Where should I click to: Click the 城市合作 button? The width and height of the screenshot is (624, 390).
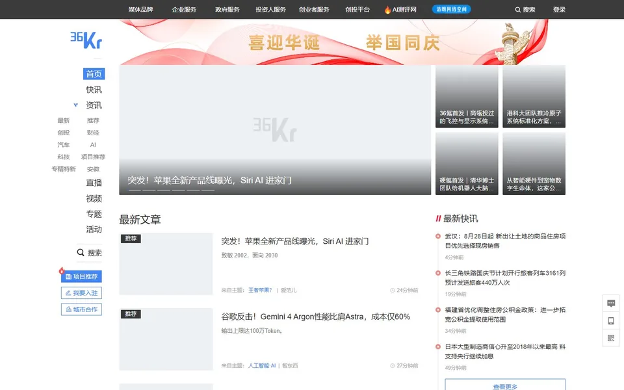(x=81, y=309)
